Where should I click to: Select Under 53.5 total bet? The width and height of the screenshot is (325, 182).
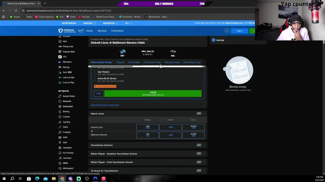tap(193, 135)
